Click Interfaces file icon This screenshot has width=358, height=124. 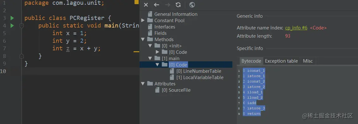pyautogui.click(x=150, y=27)
